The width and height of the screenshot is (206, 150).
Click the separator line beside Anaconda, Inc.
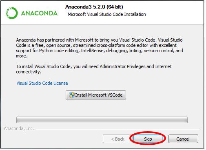117,129
